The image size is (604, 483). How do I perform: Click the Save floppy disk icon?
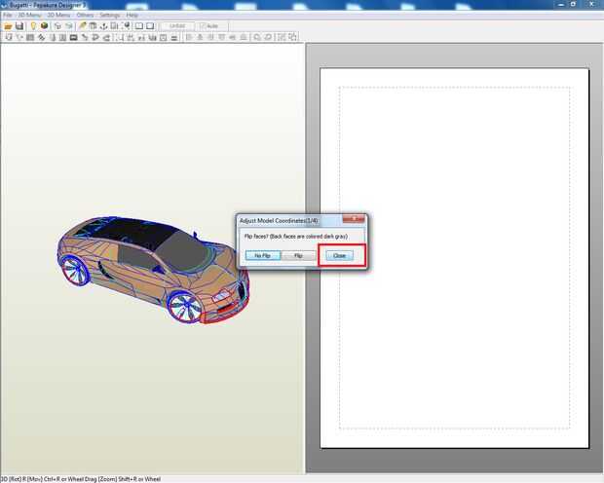click(19, 25)
